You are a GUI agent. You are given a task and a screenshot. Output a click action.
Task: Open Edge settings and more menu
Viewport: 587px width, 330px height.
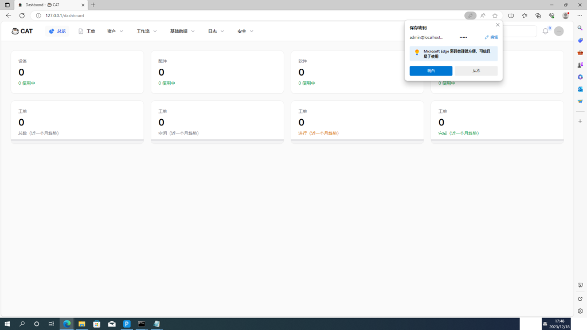coord(580,15)
